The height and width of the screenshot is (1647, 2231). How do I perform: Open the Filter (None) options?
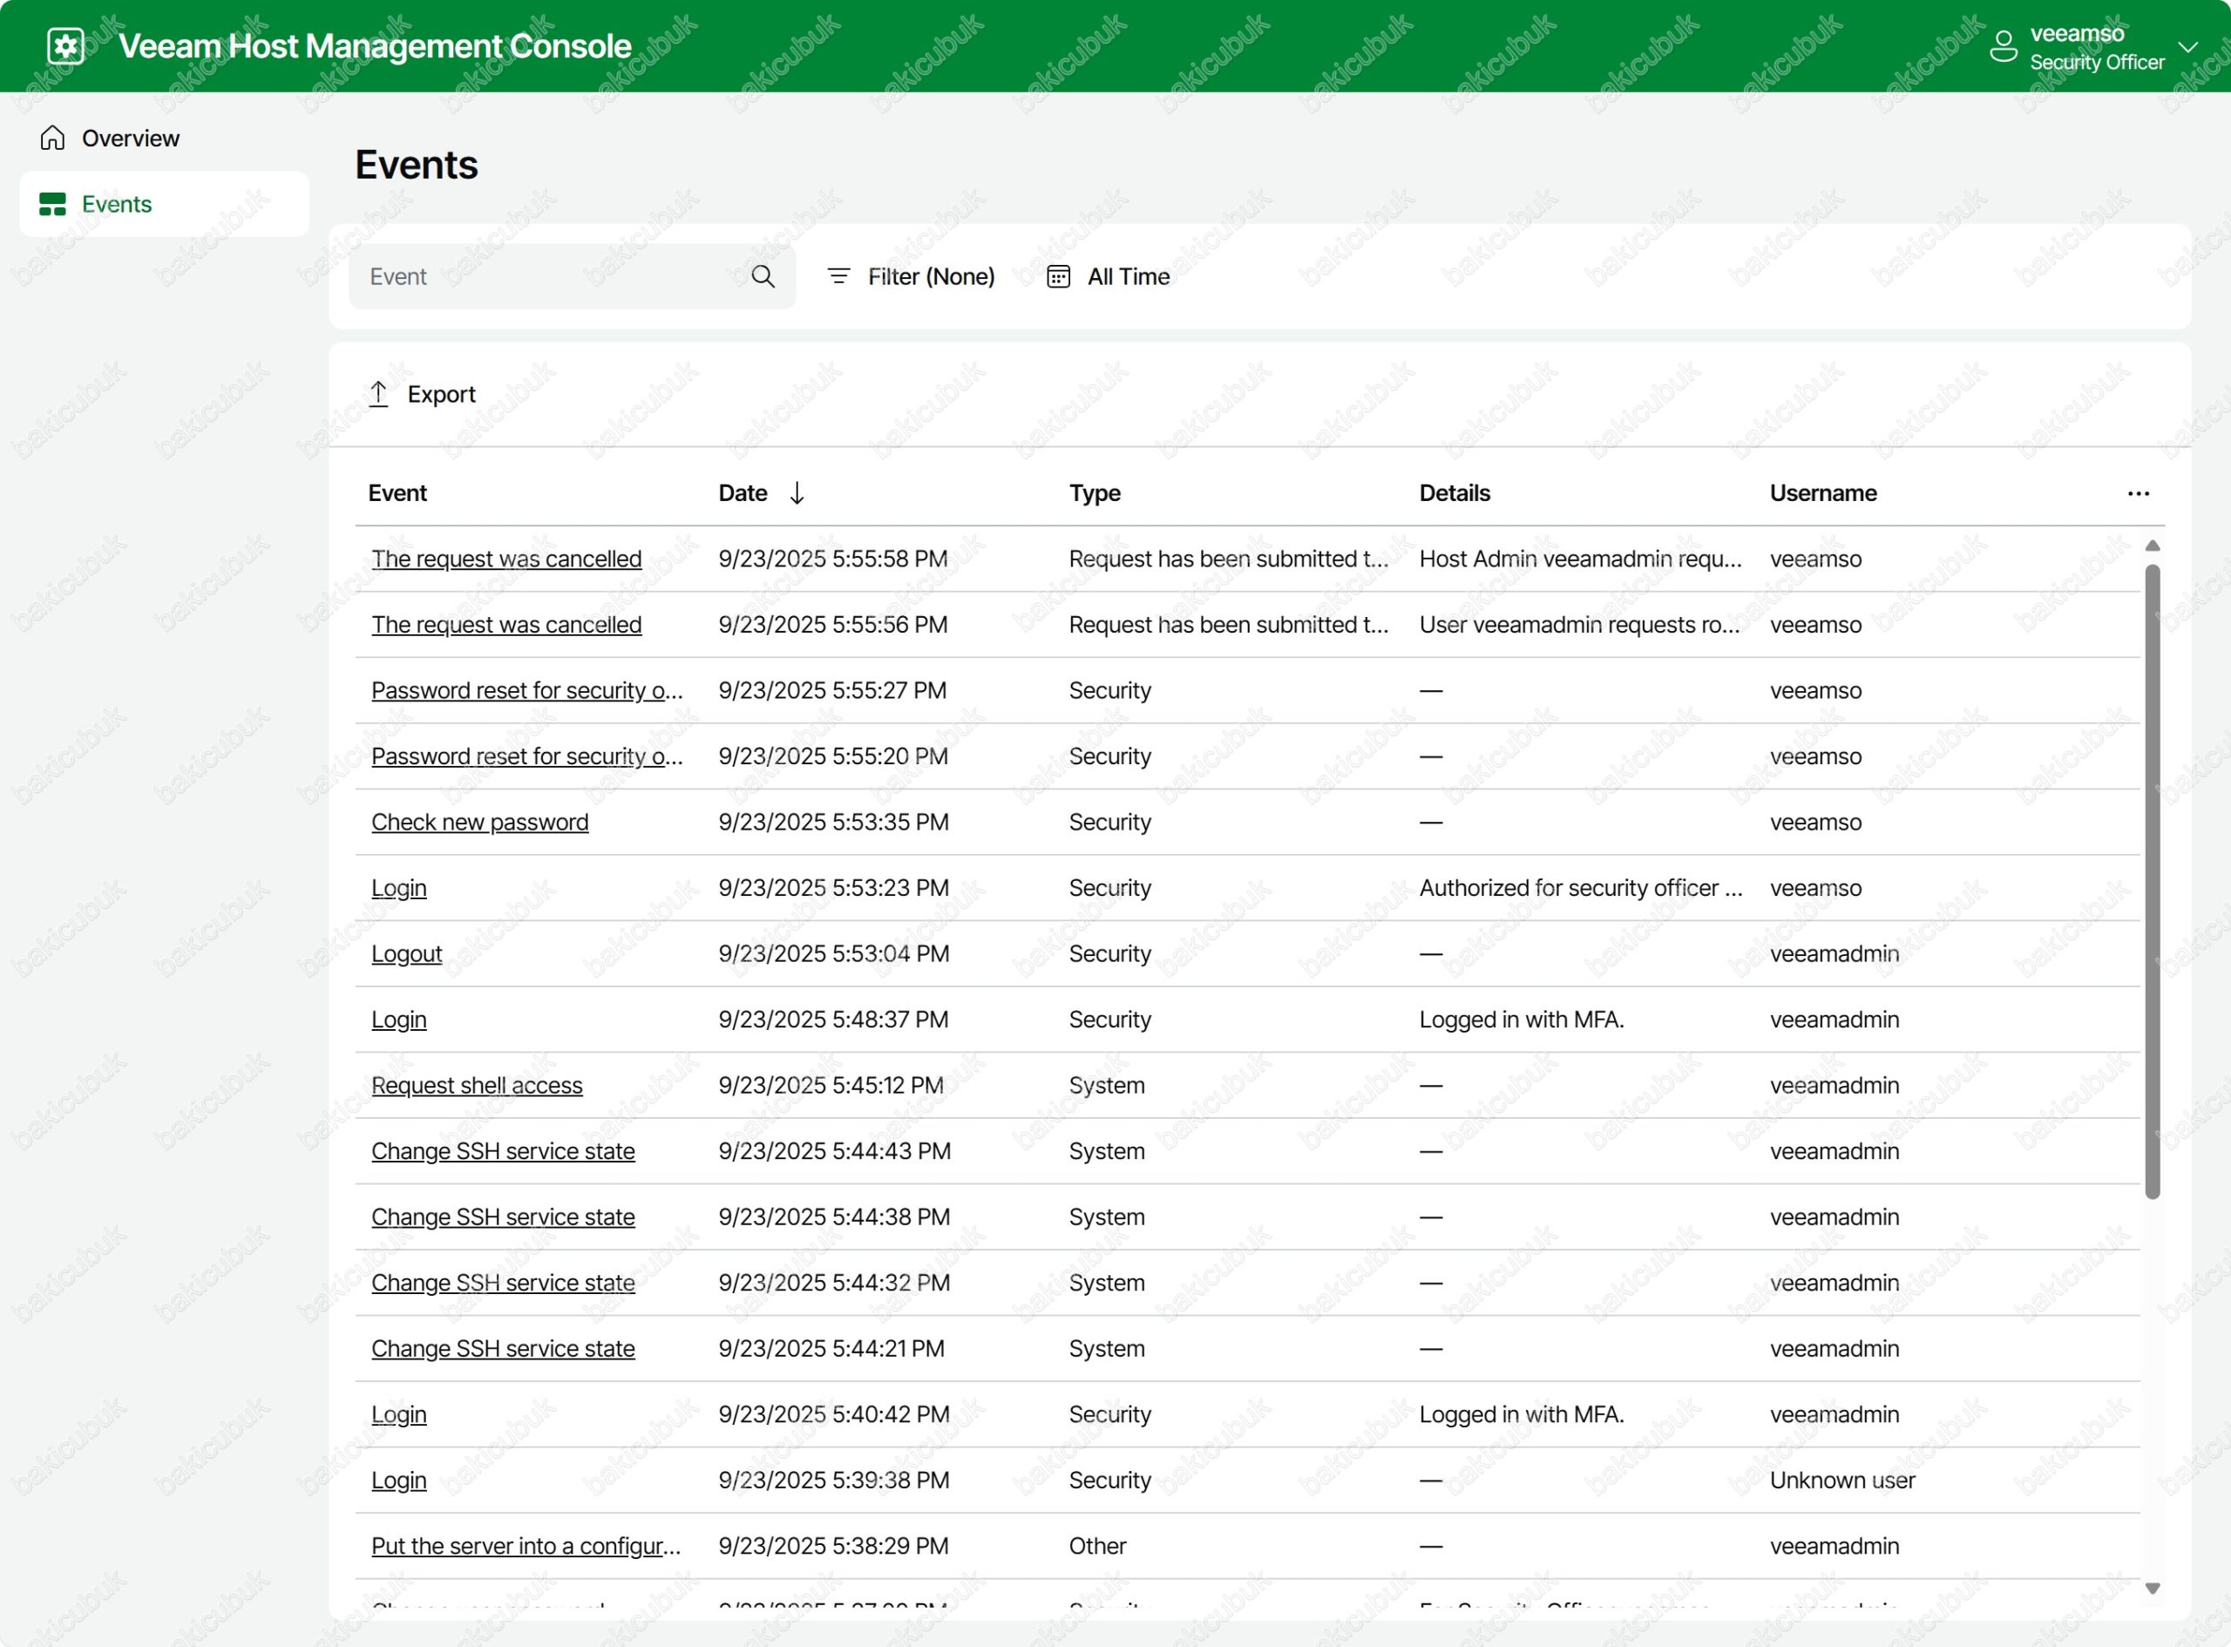point(912,277)
